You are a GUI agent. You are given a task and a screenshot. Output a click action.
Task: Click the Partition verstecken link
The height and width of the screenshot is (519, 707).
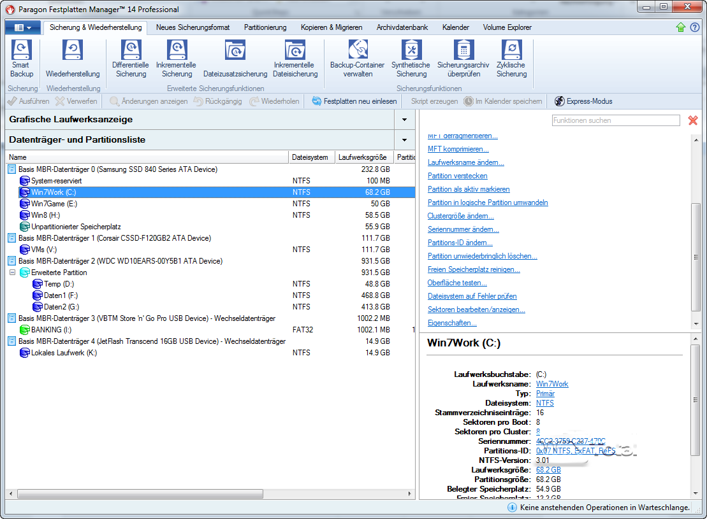click(x=457, y=176)
